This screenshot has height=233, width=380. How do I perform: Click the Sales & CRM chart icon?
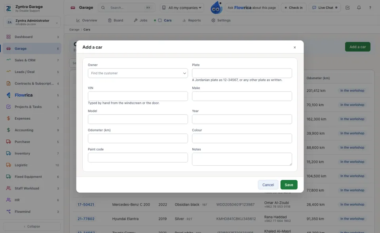tap(8, 60)
